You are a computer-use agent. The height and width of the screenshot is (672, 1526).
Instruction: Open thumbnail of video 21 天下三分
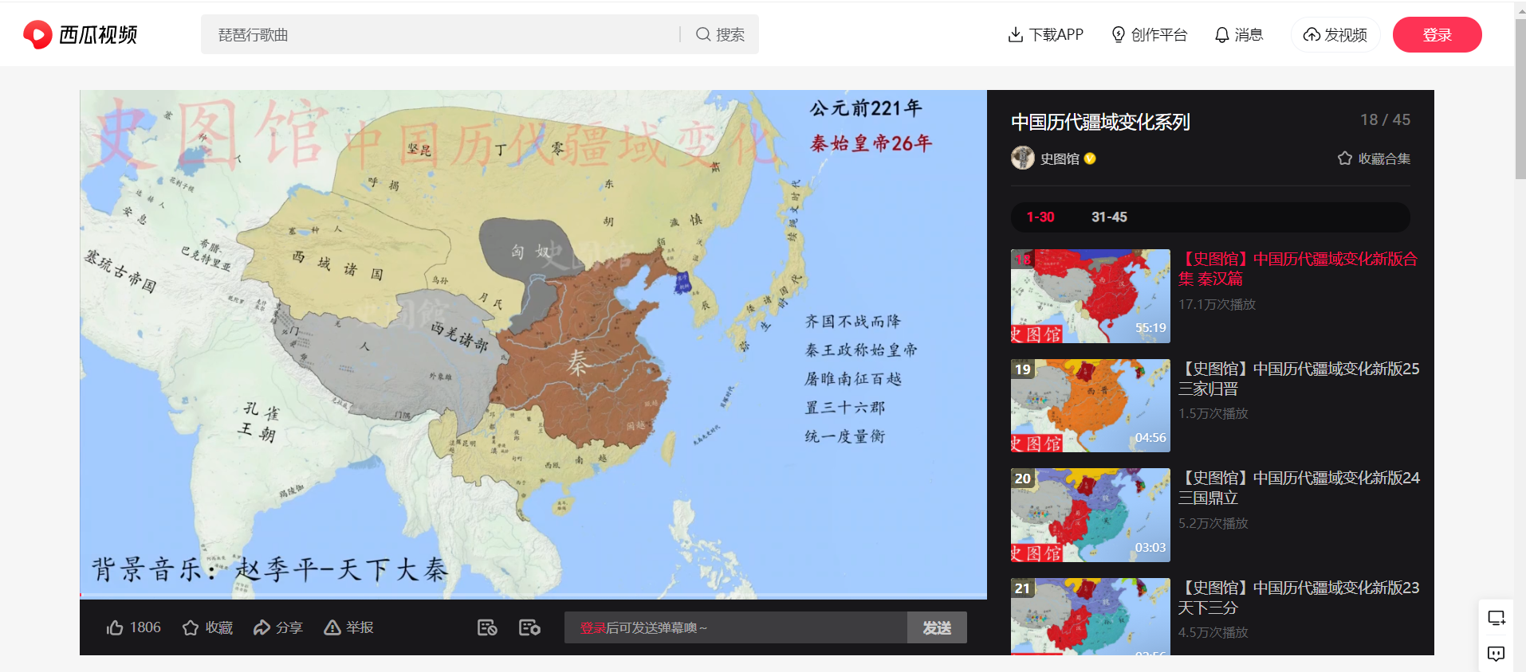[x=1090, y=616]
